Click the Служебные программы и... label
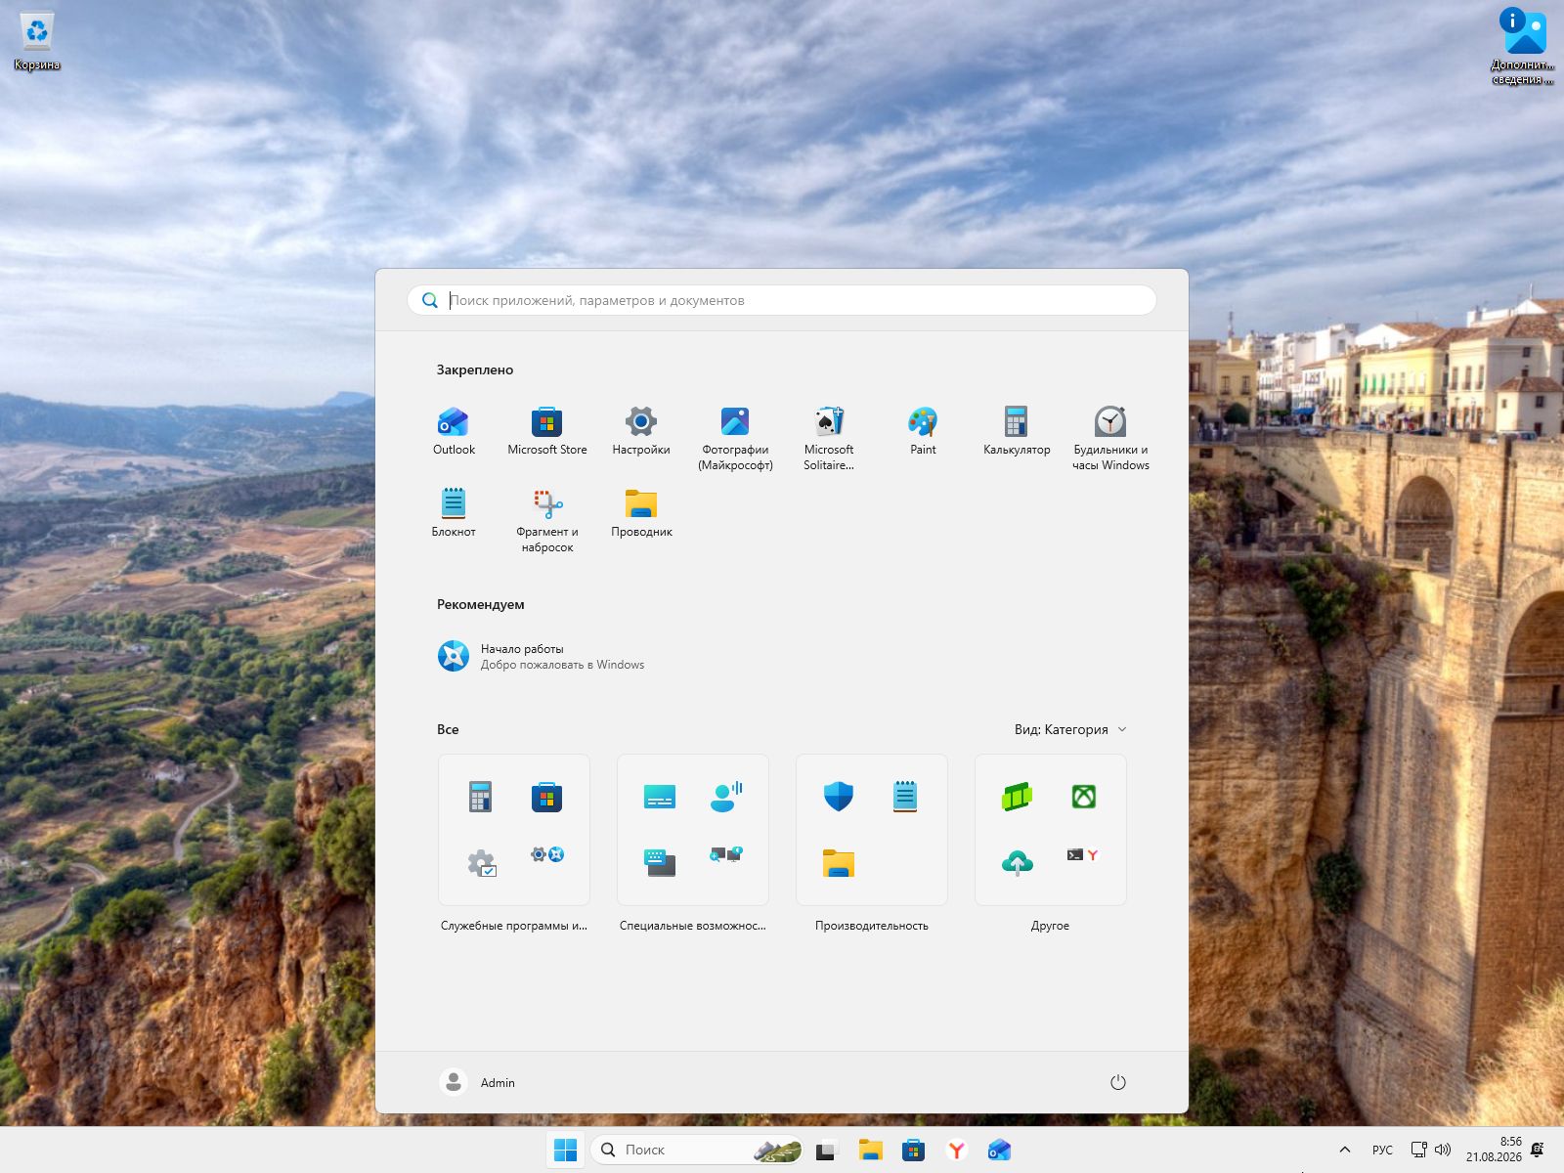This screenshot has height=1173, width=1564. click(x=514, y=926)
